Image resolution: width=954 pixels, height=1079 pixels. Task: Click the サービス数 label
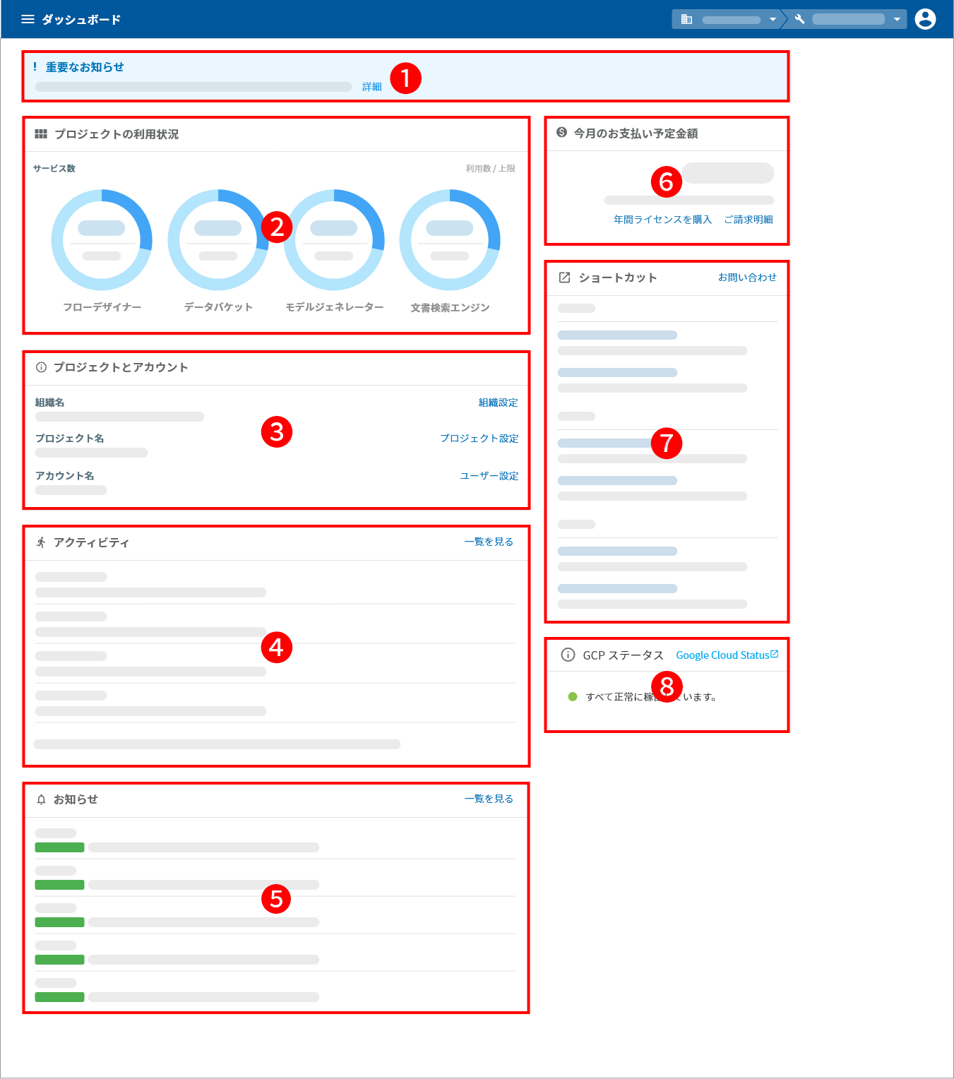click(54, 168)
